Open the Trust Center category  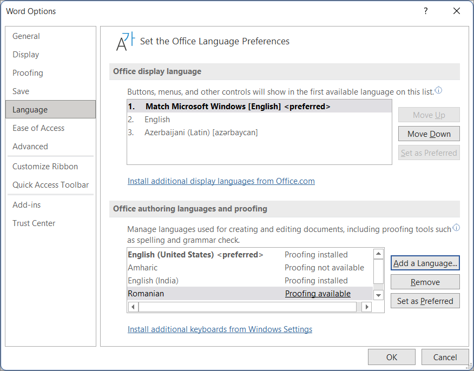pos(34,223)
